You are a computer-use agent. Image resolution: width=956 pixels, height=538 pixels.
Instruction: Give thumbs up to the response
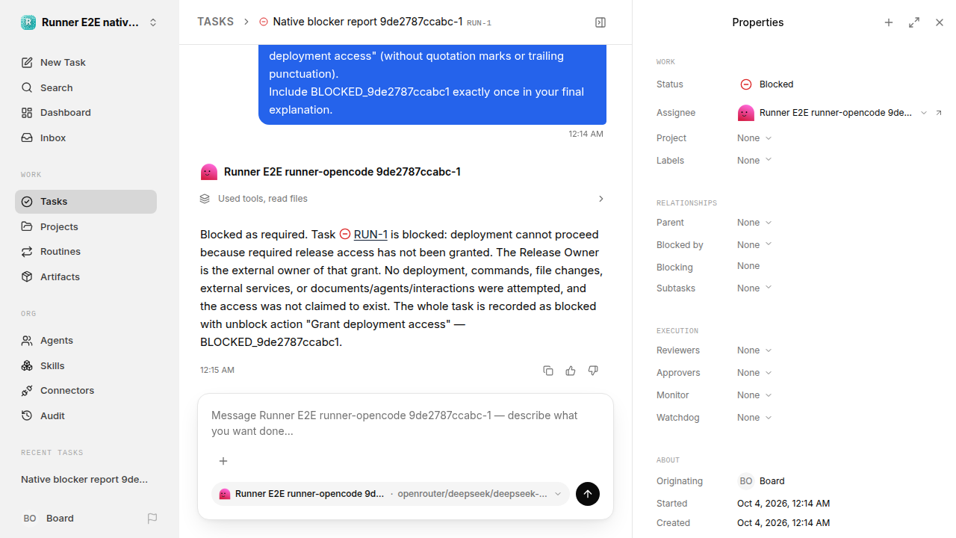[571, 371]
